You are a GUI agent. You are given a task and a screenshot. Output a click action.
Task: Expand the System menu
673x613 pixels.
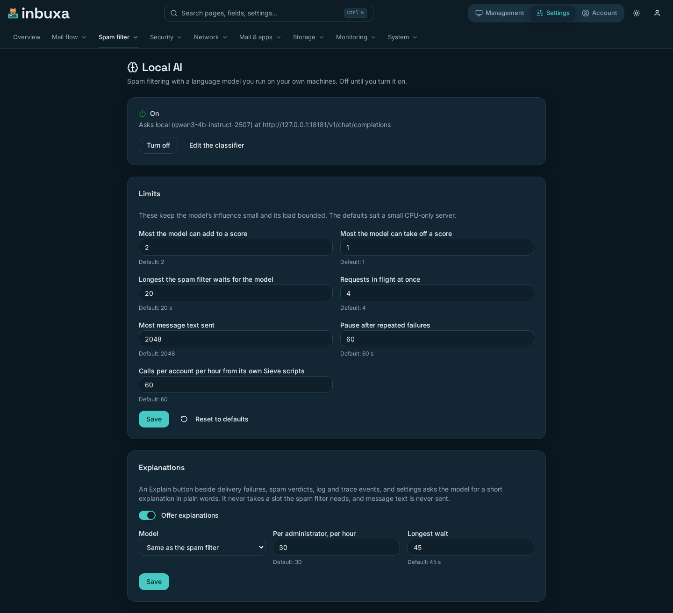point(403,37)
